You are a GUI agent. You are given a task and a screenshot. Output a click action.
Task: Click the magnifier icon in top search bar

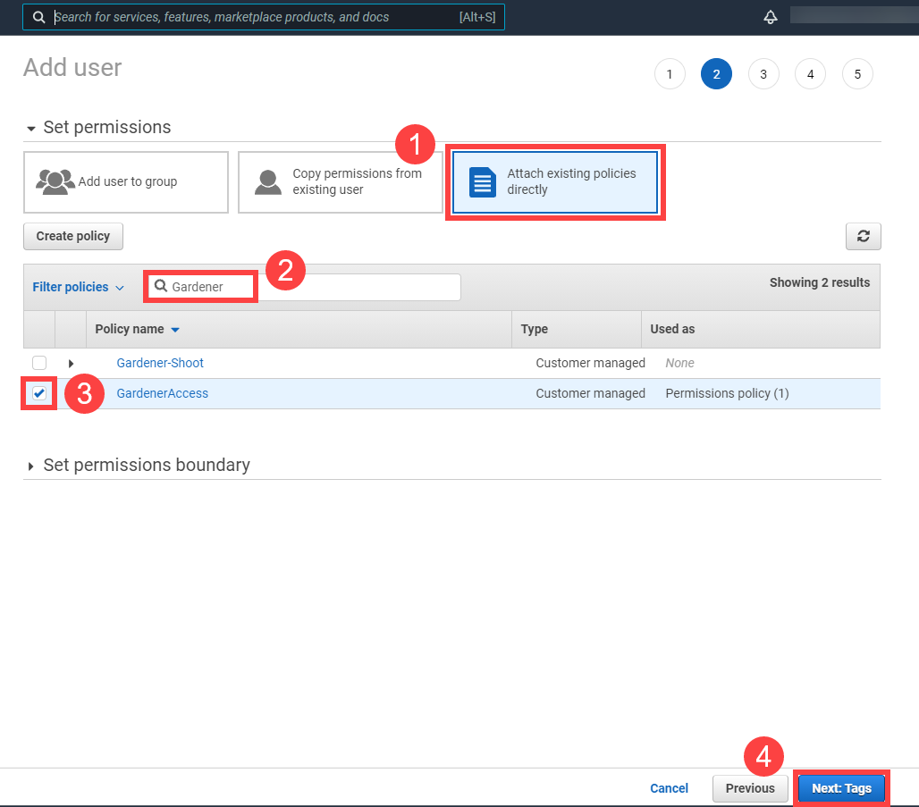tap(39, 17)
